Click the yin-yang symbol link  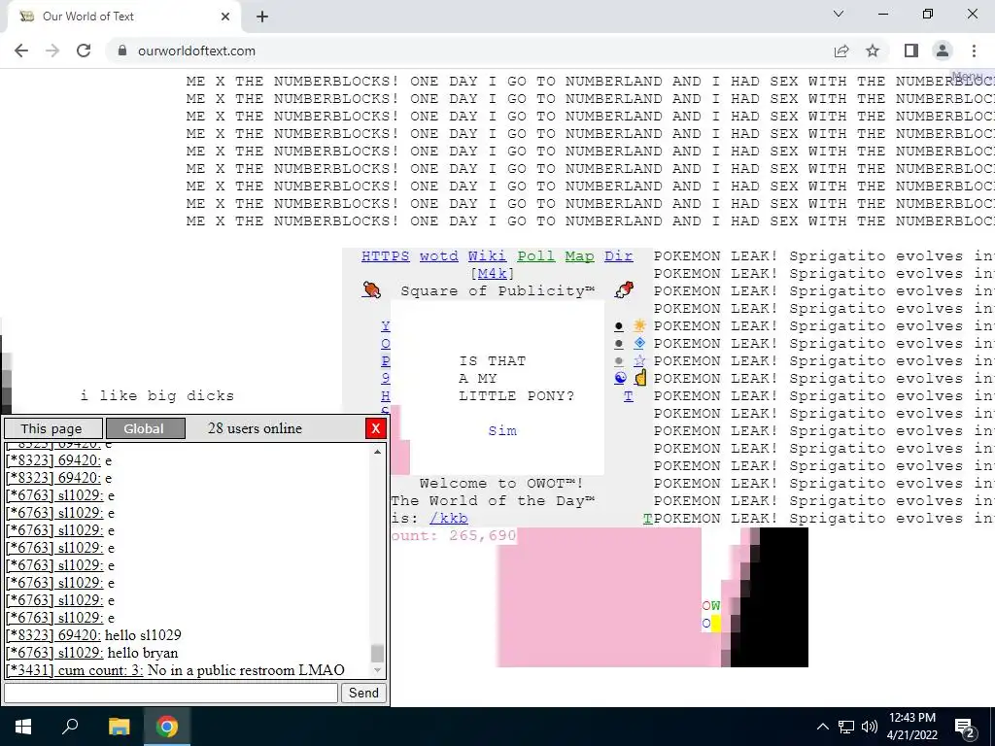coord(620,378)
